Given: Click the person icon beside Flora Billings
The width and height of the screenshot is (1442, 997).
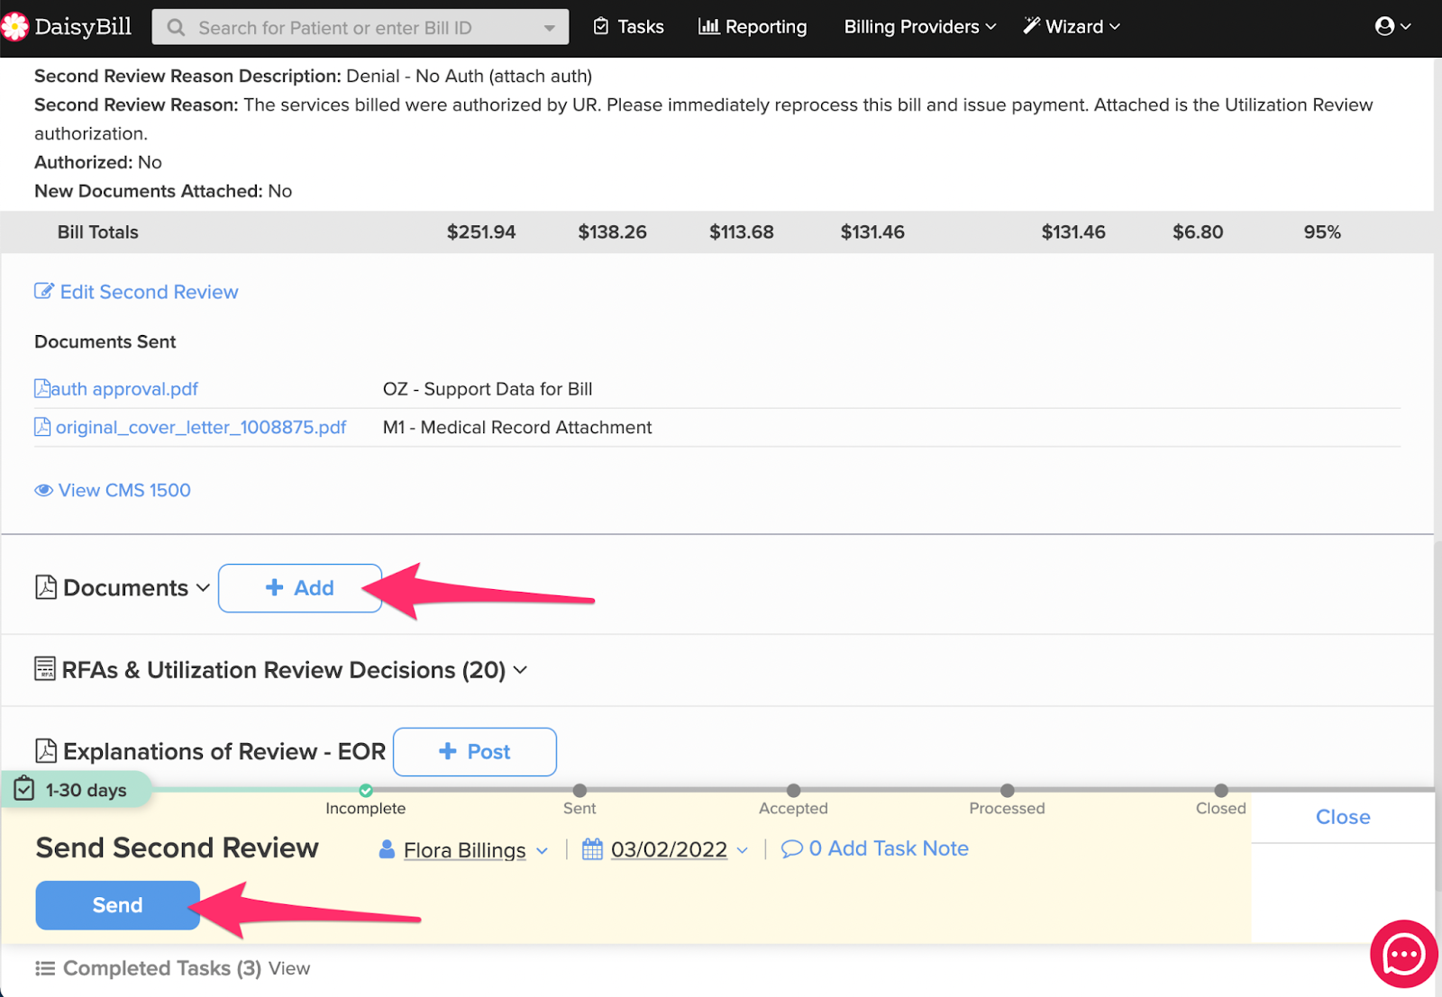Looking at the screenshot, I should pyautogui.click(x=387, y=849).
